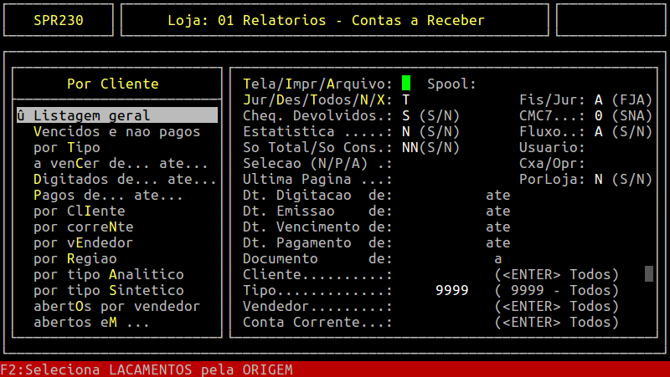Screen dimensions: 670x377
Task: Change the Fis/Jur (FJA) selection
Action: 599,99
